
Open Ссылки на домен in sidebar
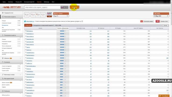click(x=6, y=68)
